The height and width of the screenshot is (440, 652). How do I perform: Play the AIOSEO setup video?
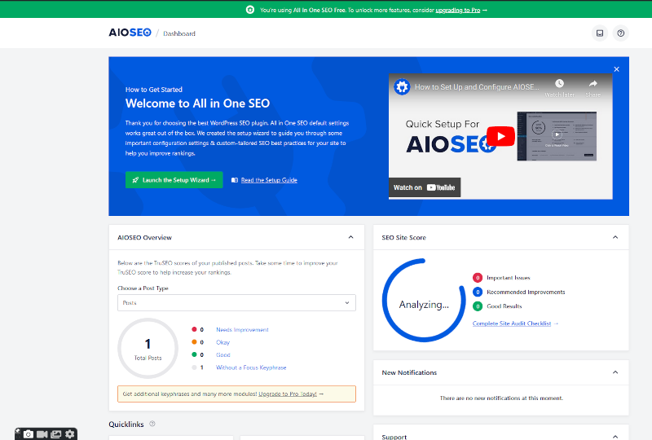point(500,136)
